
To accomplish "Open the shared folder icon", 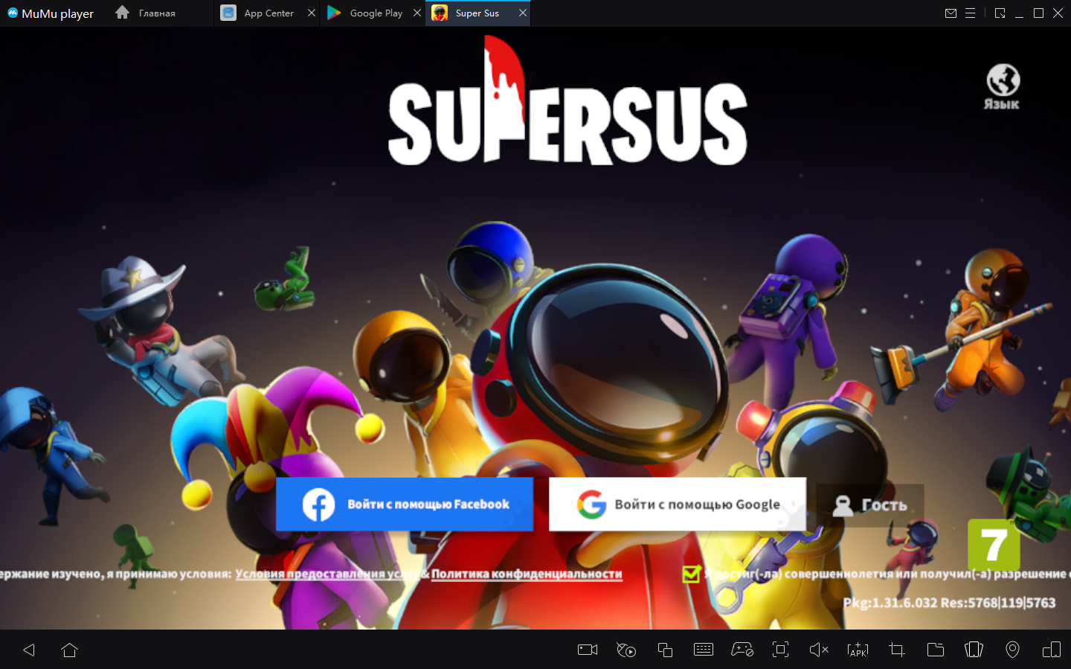I will pos(935,650).
